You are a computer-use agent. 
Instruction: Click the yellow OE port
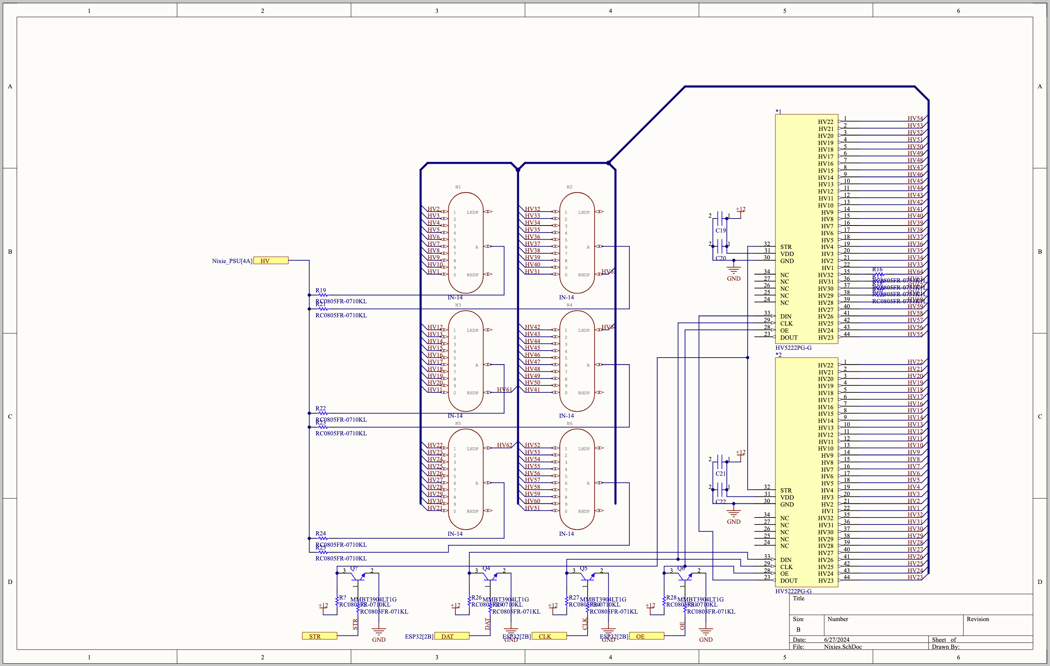[647, 636]
